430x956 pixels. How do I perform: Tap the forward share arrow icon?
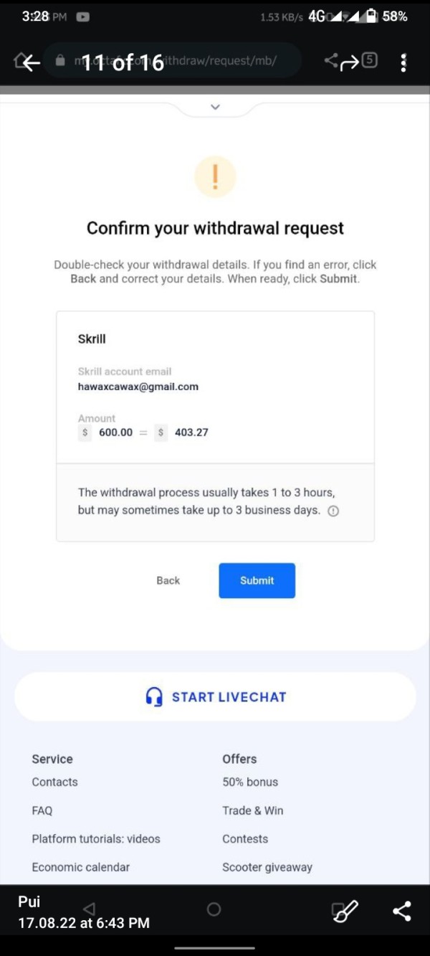(x=349, y=63)
